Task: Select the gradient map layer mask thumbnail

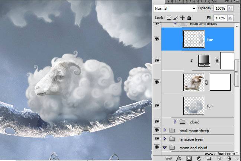Action: (227, 61)
